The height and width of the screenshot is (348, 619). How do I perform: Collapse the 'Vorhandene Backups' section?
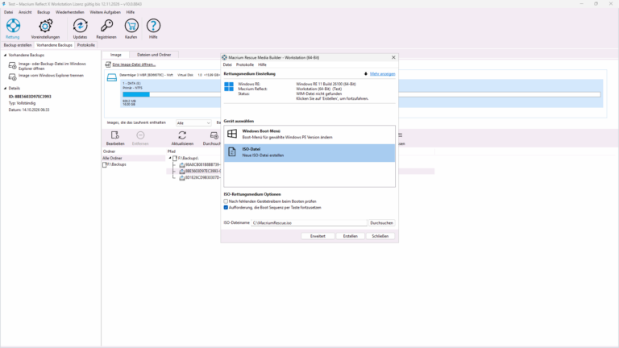pyautogui.click(x=5, y=56)
